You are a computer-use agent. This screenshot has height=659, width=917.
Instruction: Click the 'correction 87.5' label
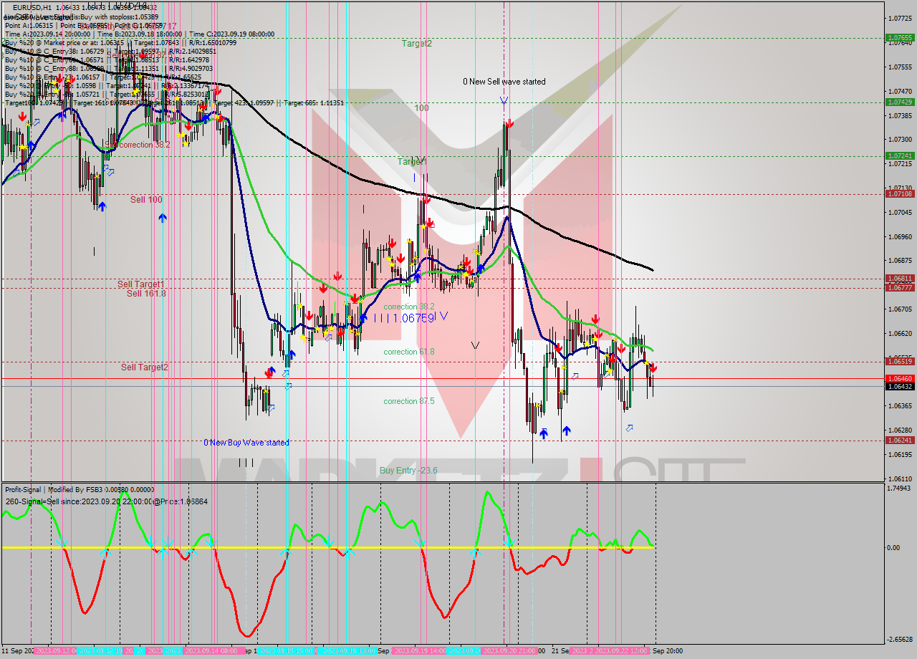[409, 401]
